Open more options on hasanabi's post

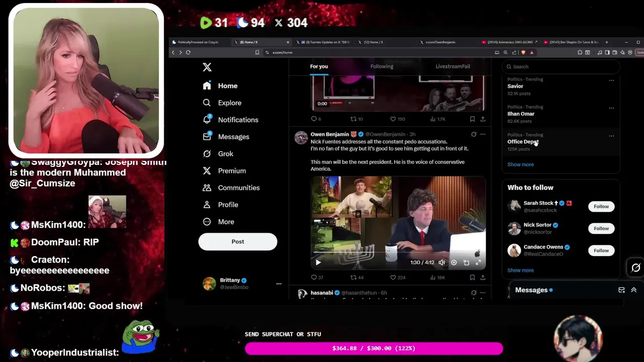[x=483, y=293]
